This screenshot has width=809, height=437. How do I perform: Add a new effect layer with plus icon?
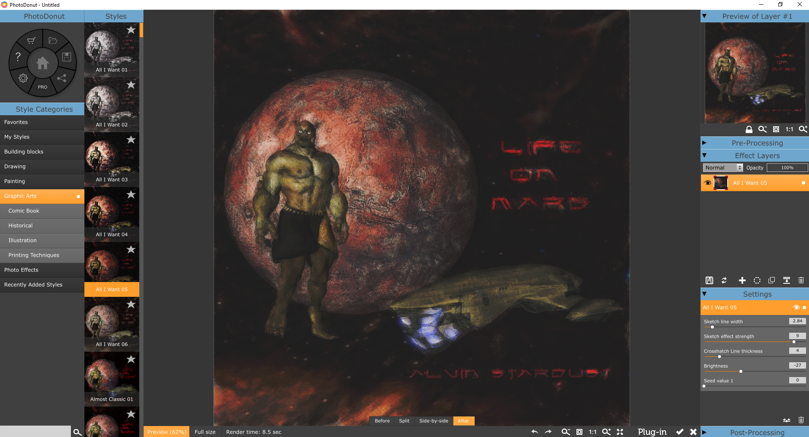point(742,280)
